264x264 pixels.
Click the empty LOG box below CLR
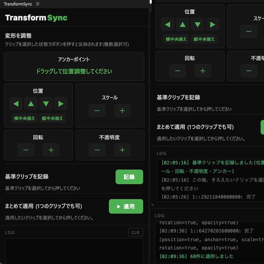pyautogui.click(x=74, y=251)
